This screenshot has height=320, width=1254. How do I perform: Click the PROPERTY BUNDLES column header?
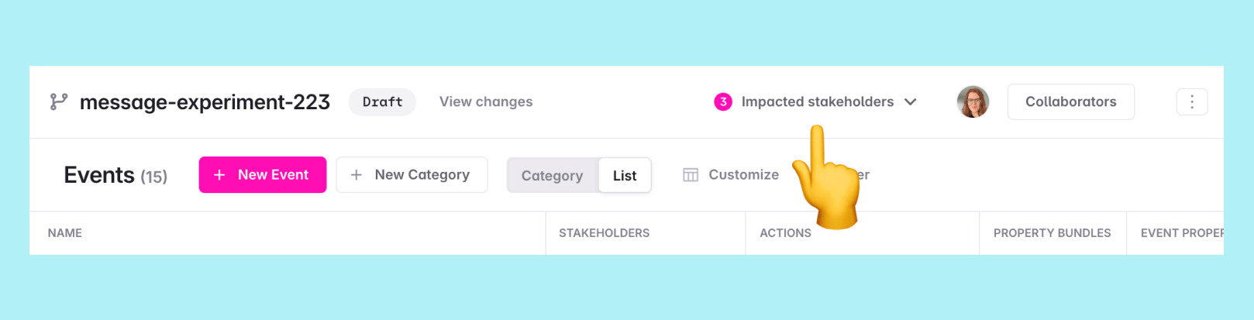pos(1052,233)
